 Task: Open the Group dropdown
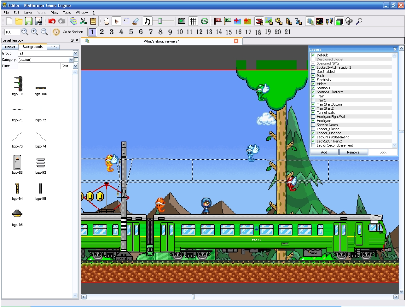[75, 53]
